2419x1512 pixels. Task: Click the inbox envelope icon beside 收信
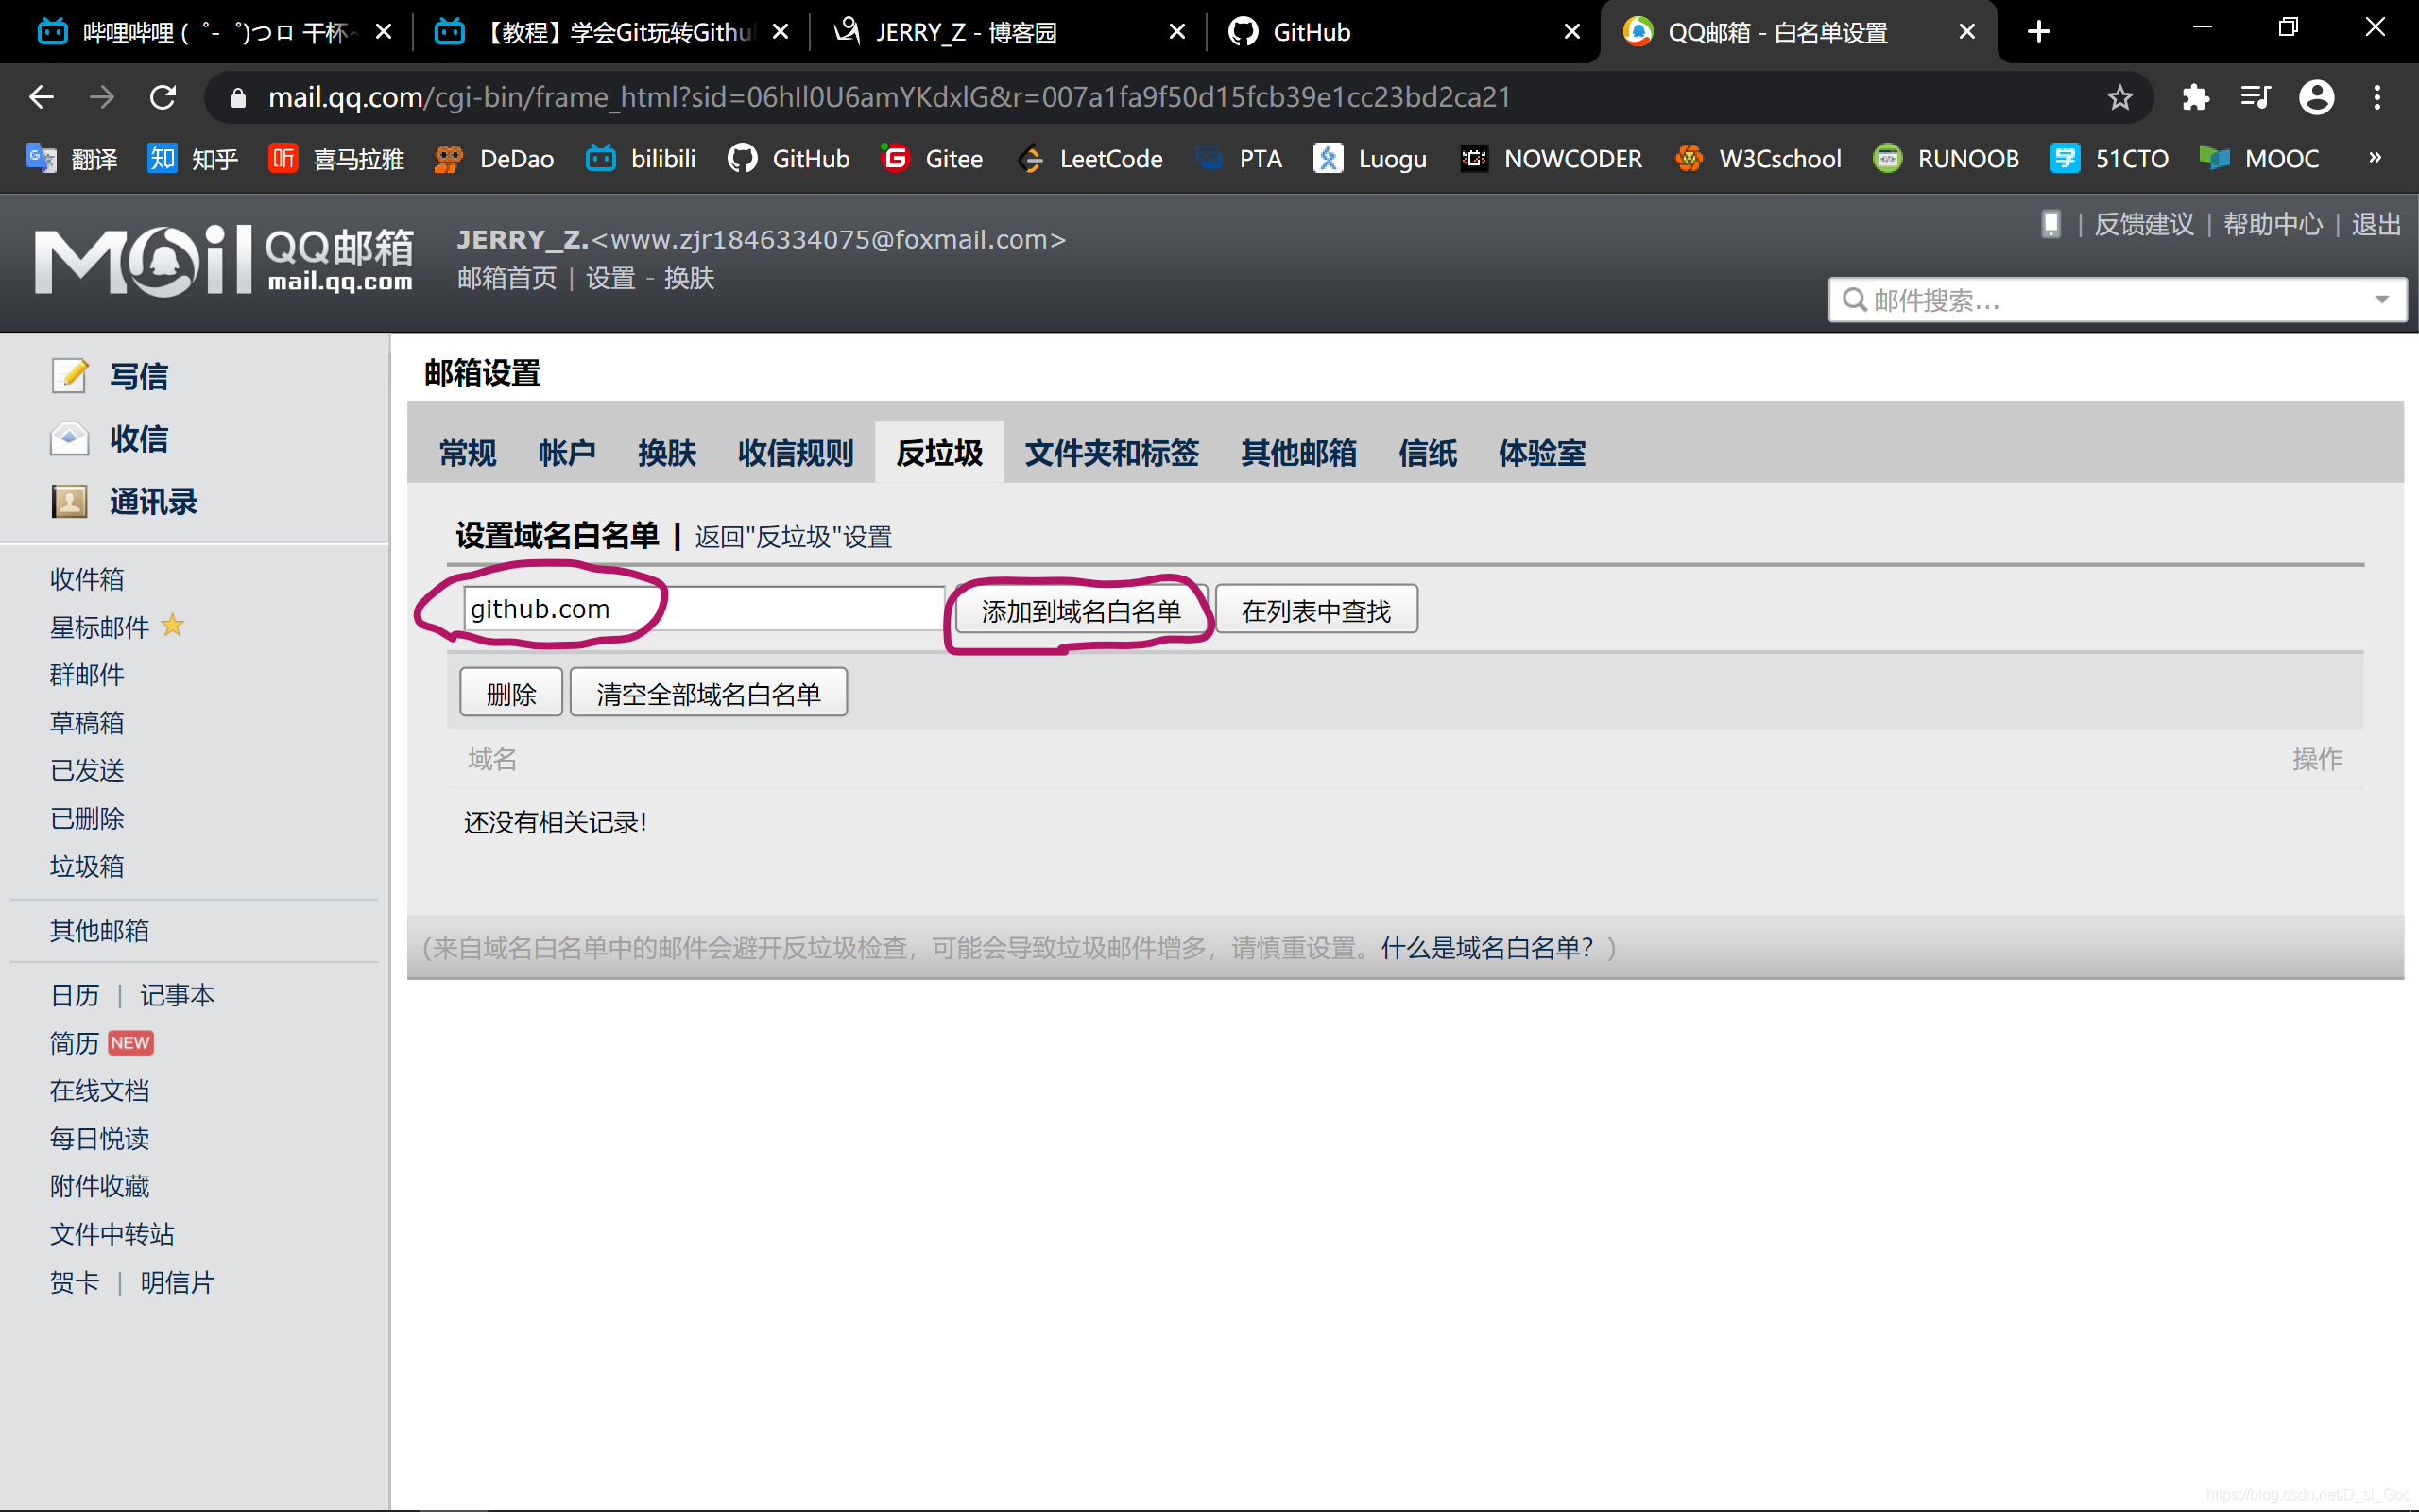click(70, 438)
